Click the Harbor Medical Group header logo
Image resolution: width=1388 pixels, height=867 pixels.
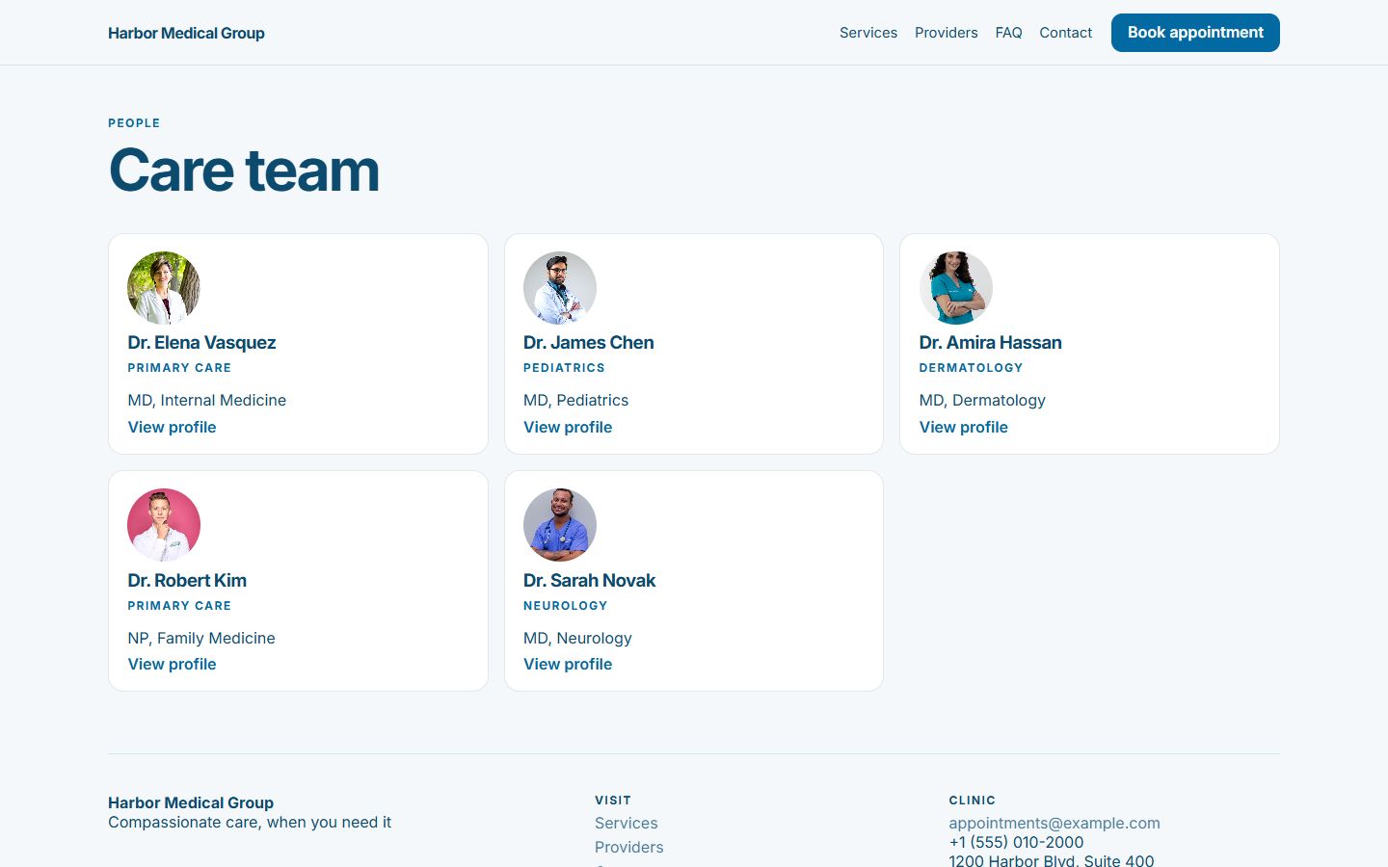point(186,33)
